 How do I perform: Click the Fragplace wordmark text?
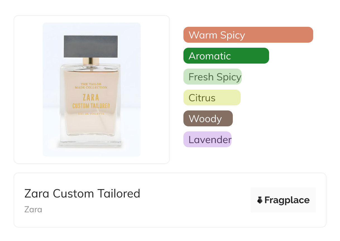tap(287, 200)
